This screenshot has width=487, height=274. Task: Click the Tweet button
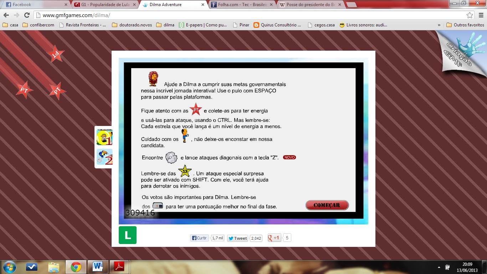click(x=237, y=238)
